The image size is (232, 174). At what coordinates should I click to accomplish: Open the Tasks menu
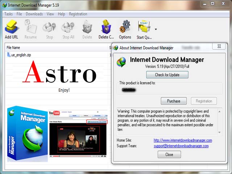8,14
